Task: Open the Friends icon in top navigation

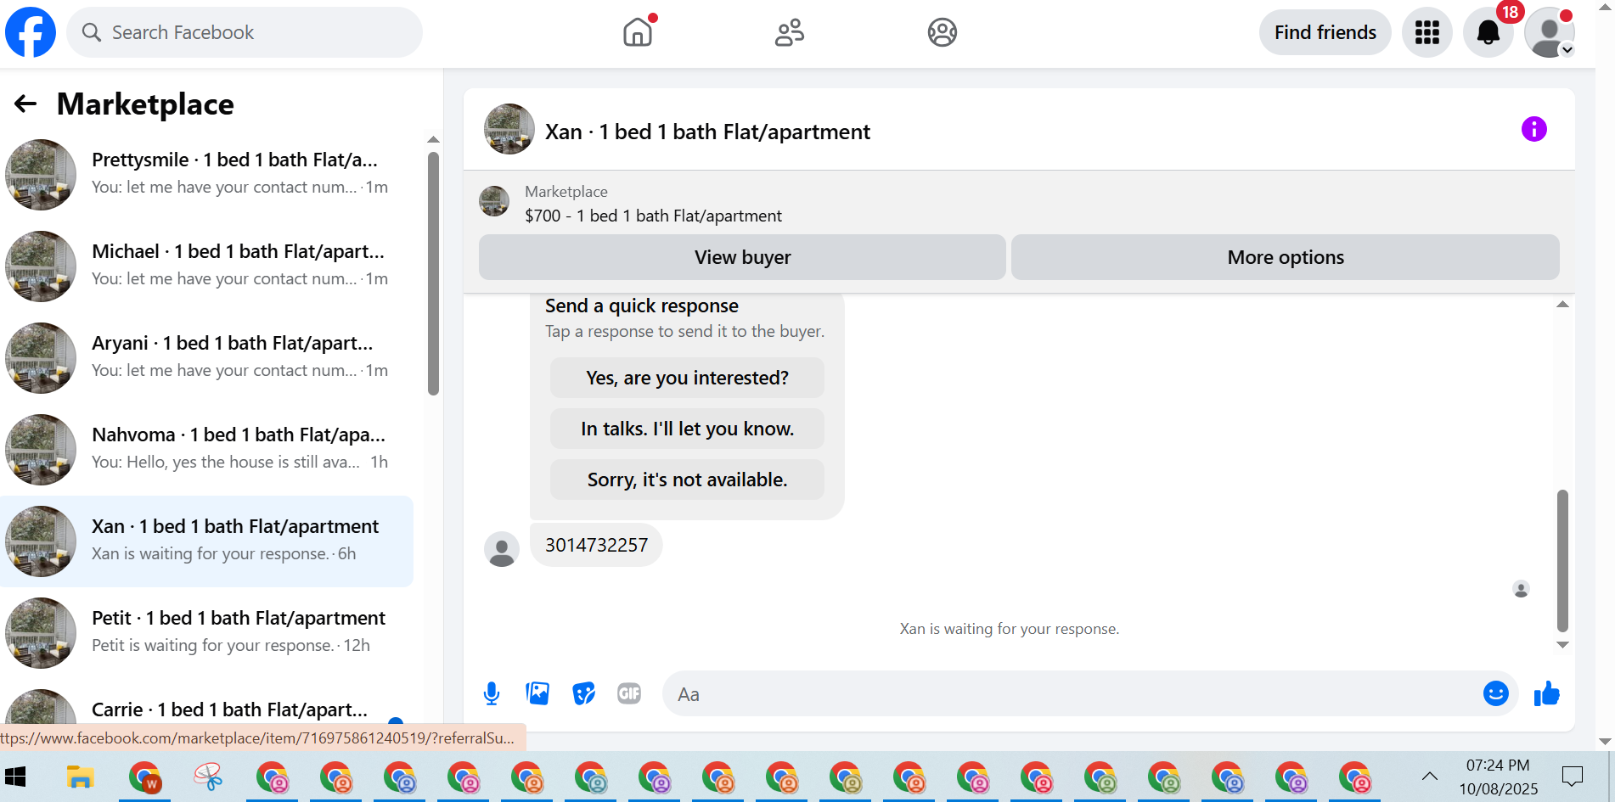Action: (790, 32)
